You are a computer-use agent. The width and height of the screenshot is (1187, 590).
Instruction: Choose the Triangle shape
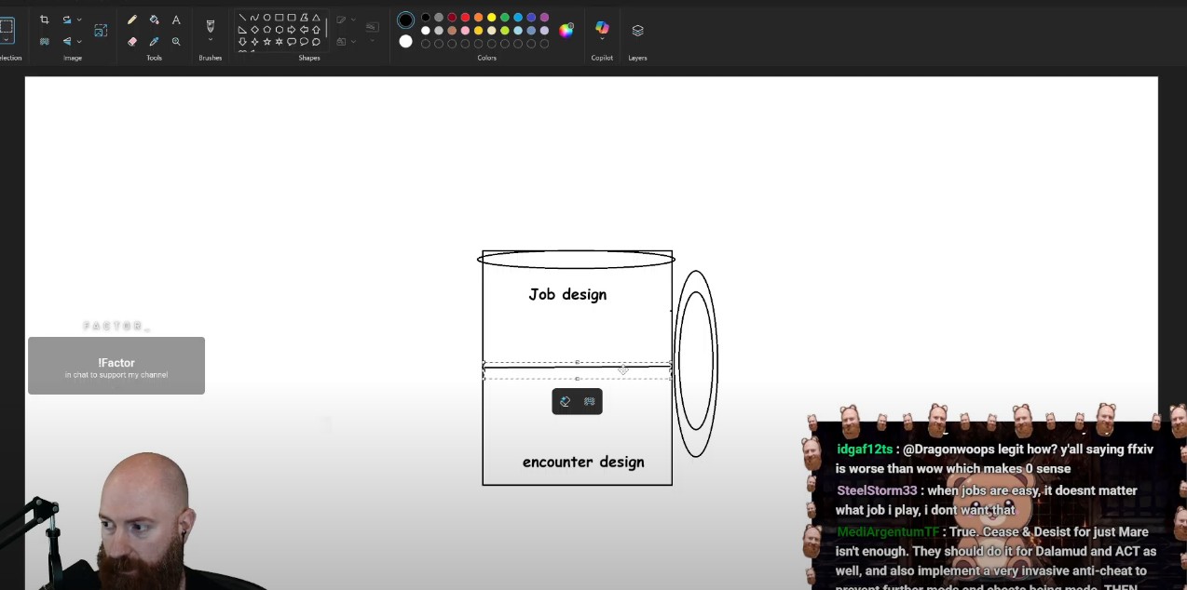pyautogui.click(x=316, y=18)
